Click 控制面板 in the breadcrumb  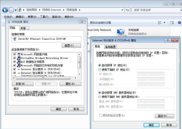(x=31, y=10)
